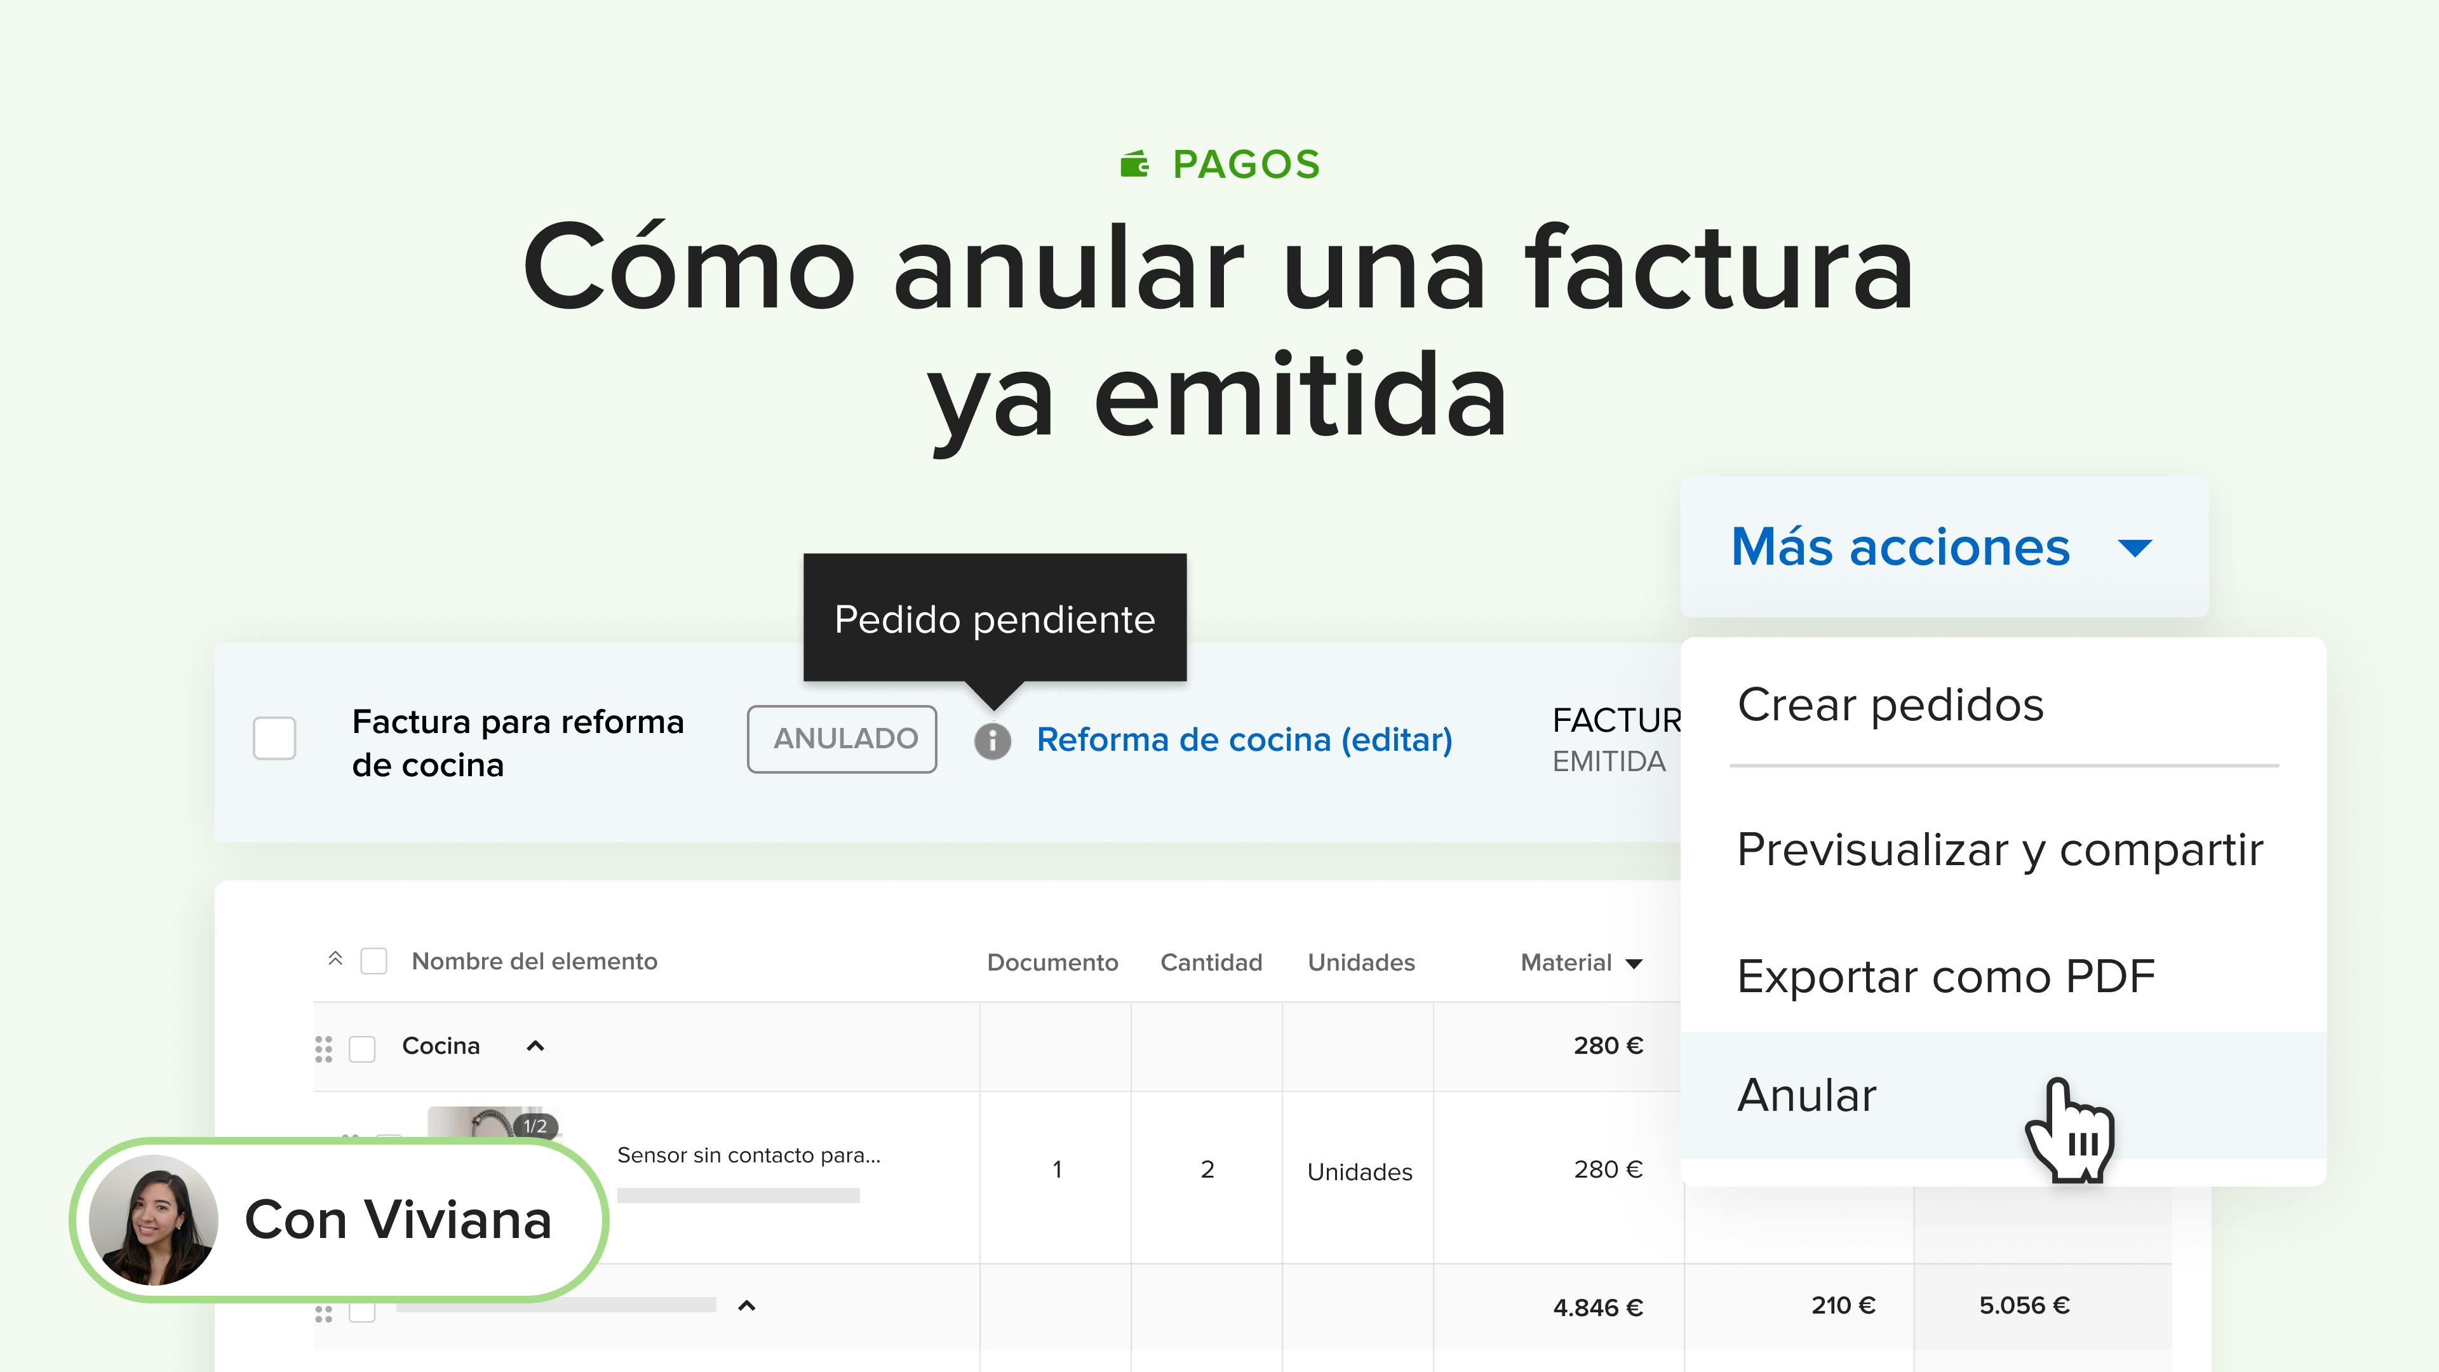Screen dimensions: 2439x1372
Task: Click the EMITIDA status text
Action: click(1608, 762)
